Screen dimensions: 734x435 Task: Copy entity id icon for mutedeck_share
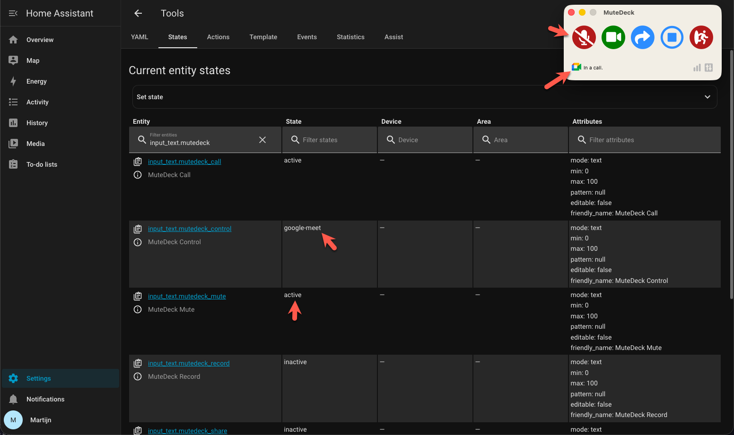point(138,430)
